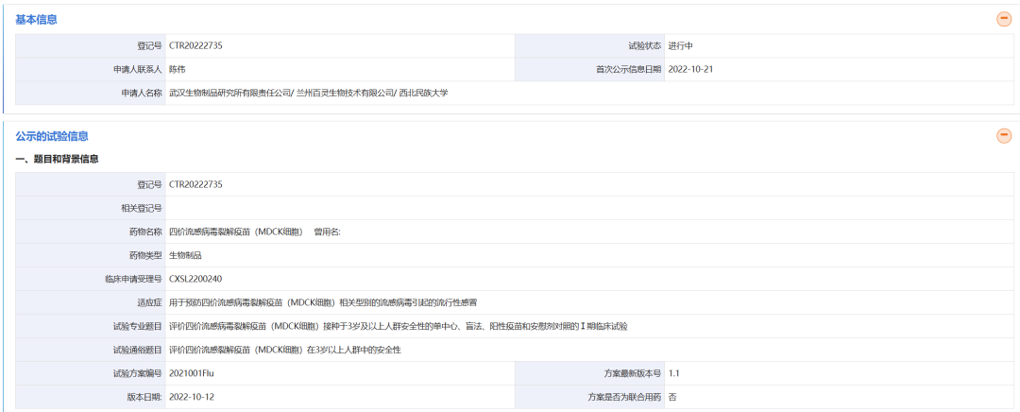Click the empty 相关登记号 value cell
Screen dimensions: 1020x412
pos(589,208)
